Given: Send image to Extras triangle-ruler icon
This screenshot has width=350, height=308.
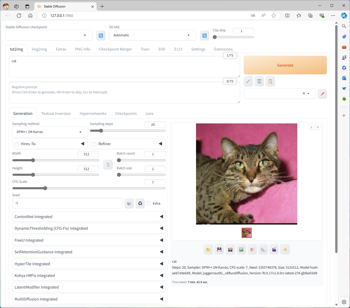Looking at the screenshot, I should click(x=263, y=249).
